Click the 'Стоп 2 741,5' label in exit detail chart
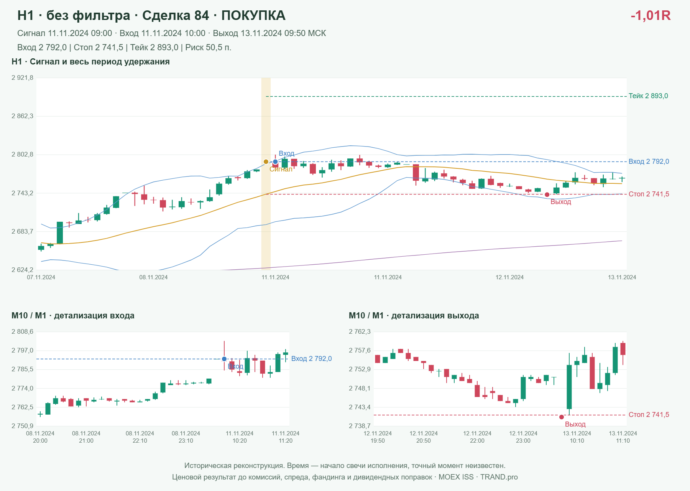The image size is (690, 491). (649, 415)
